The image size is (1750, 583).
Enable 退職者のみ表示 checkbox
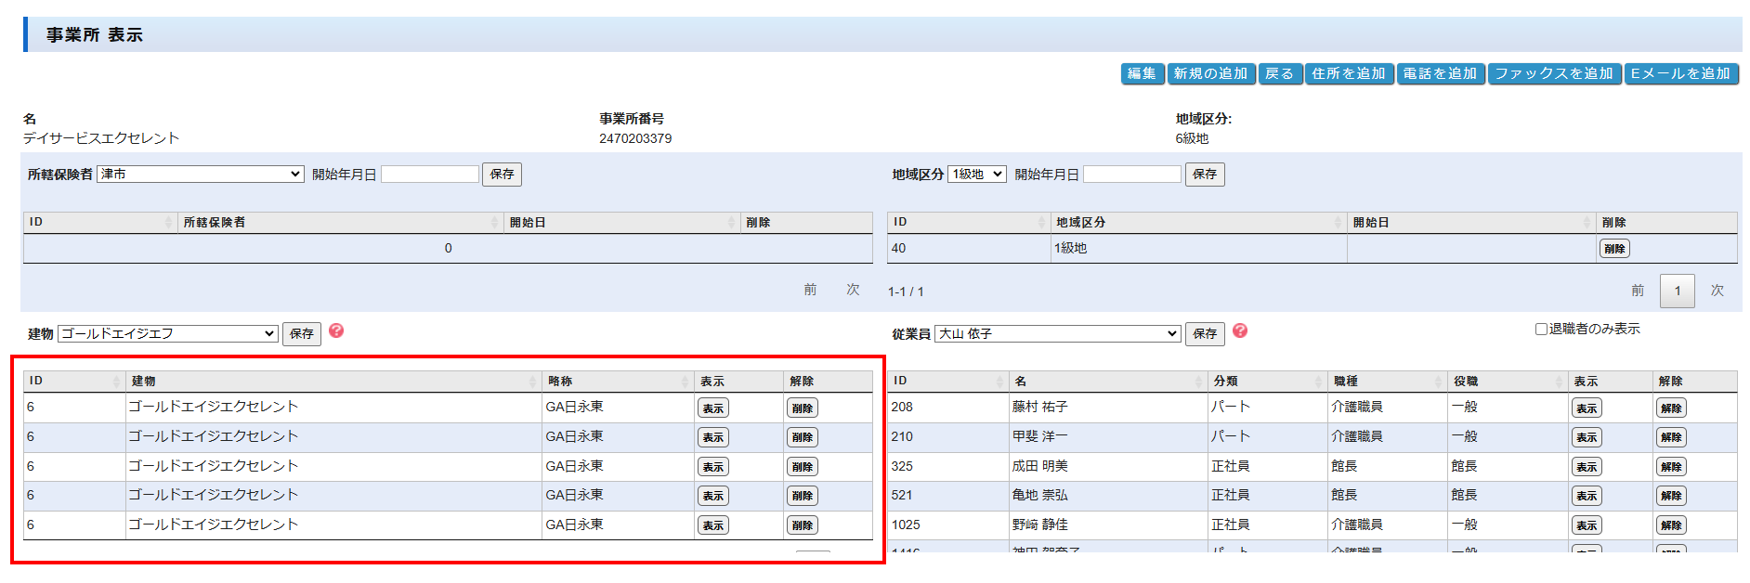[x=1541, y=329]
